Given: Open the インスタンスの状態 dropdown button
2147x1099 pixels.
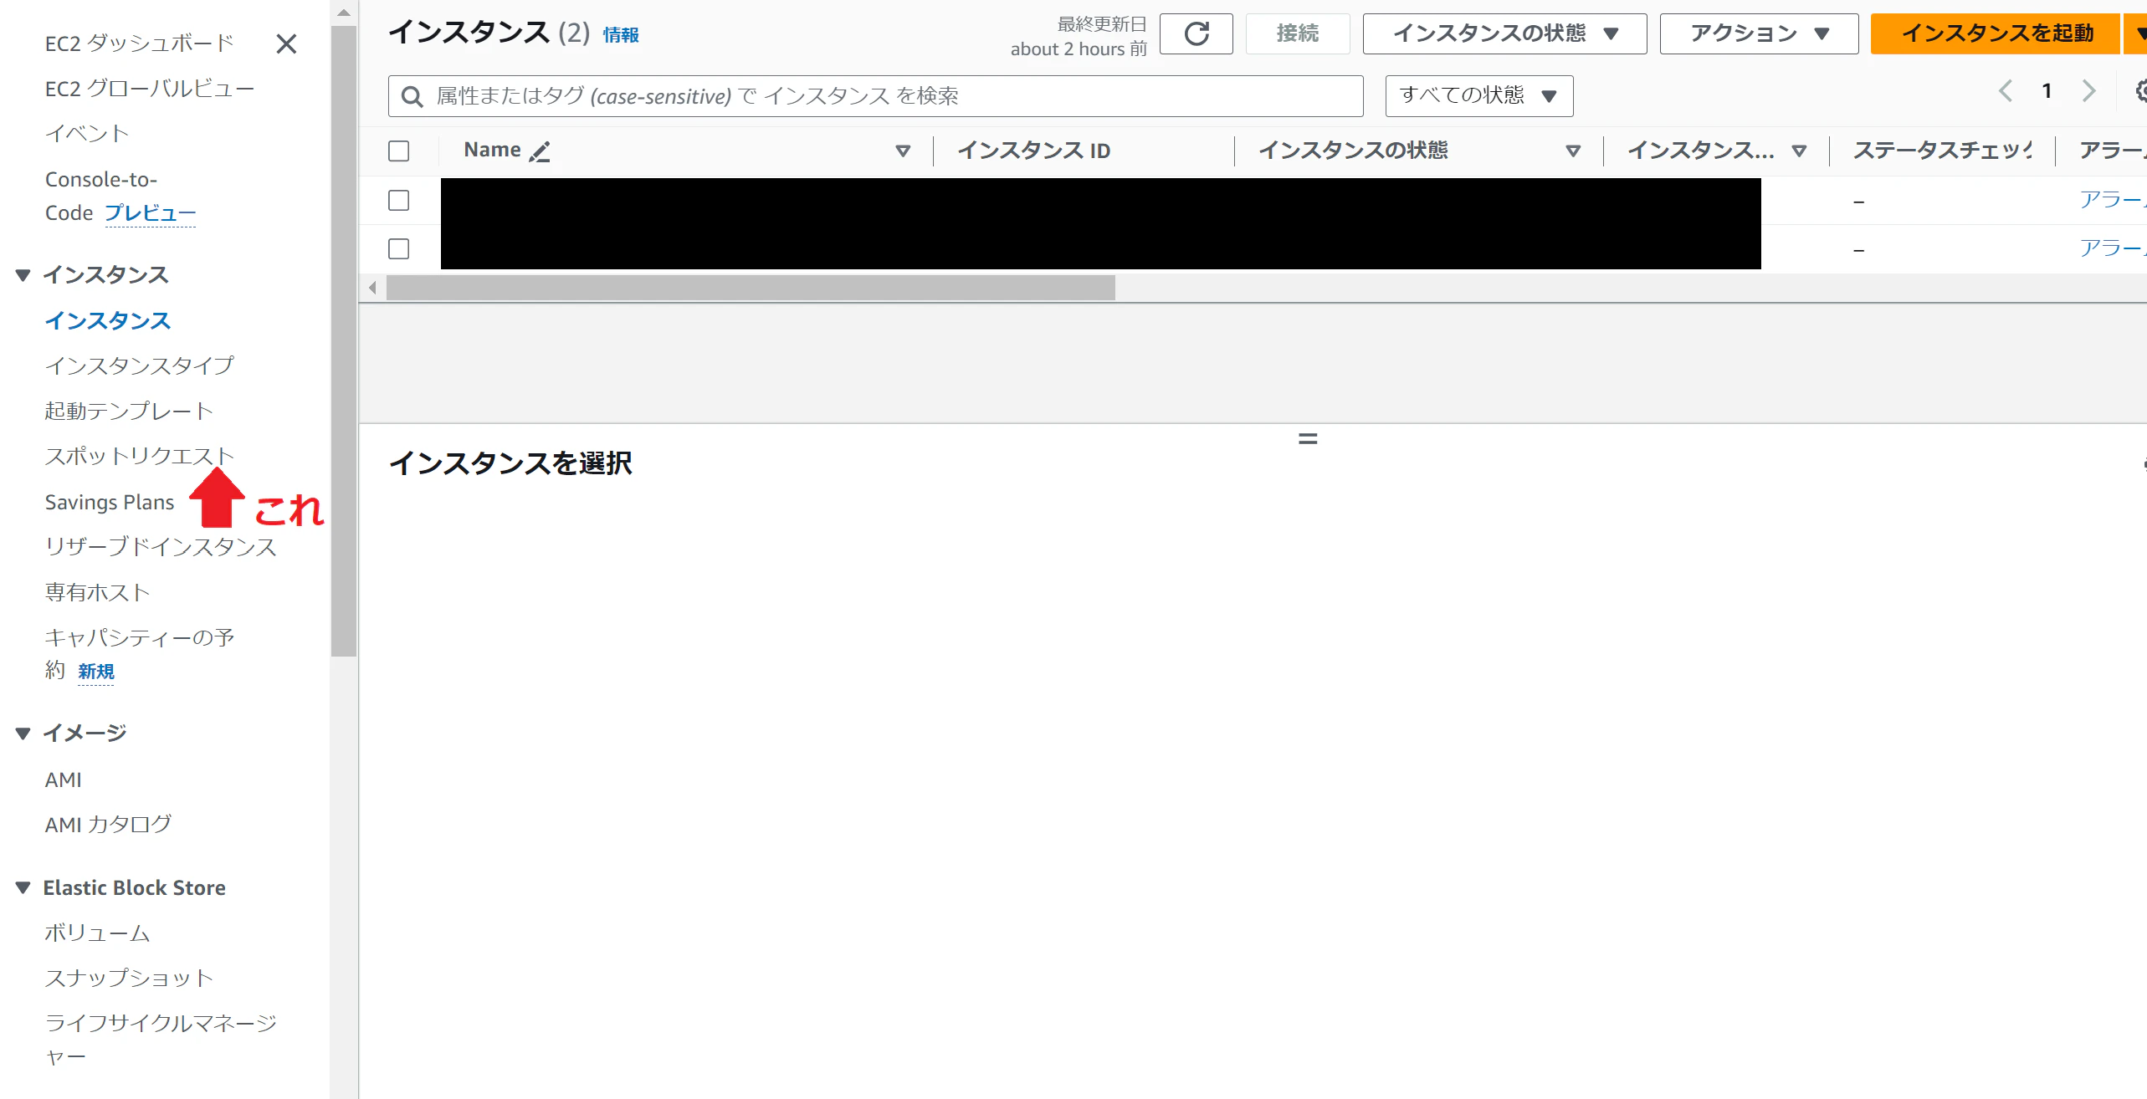Looking at the screenshot, I should pyautogui.click(x=1504, y=33).
